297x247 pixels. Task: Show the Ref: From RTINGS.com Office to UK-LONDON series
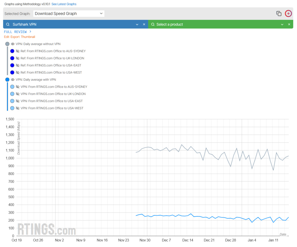(17, 58)
